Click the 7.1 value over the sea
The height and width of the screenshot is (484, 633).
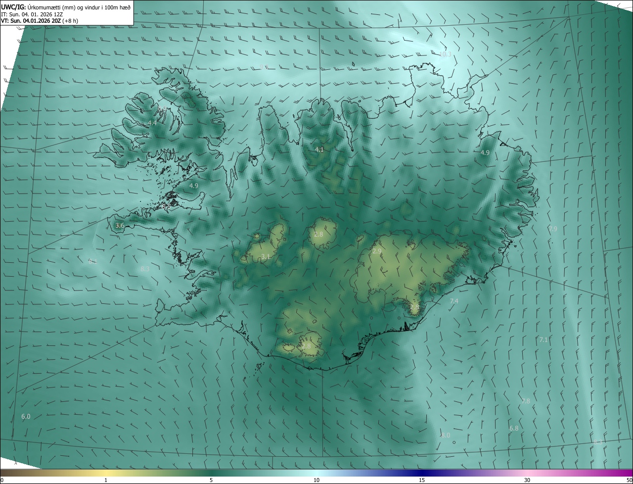coord(543,339)
